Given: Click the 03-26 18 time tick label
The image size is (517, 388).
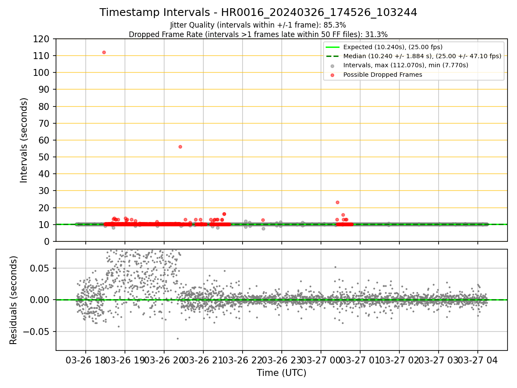Looking at the screenshot, I should pyautogui.click(x=85, y=360).
